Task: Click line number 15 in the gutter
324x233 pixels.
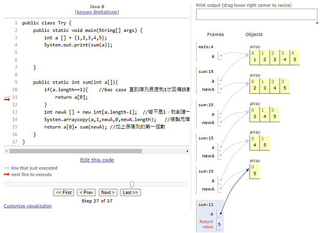Action: click(x=15, y=127)
